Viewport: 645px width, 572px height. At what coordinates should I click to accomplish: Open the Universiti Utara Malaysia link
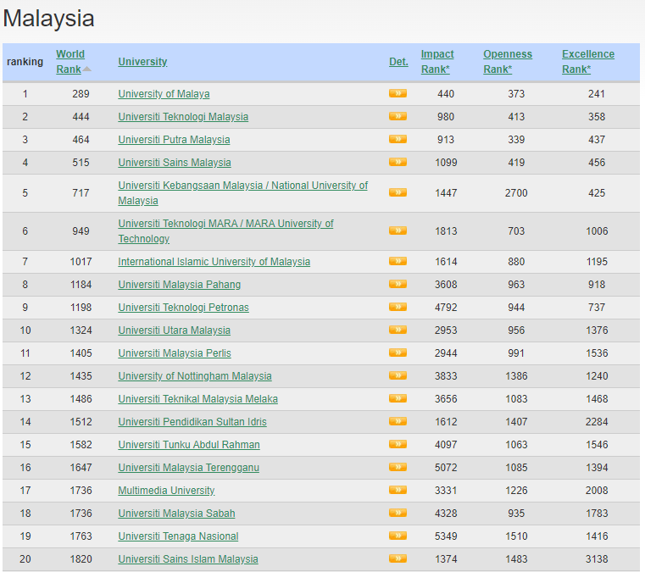174,330
